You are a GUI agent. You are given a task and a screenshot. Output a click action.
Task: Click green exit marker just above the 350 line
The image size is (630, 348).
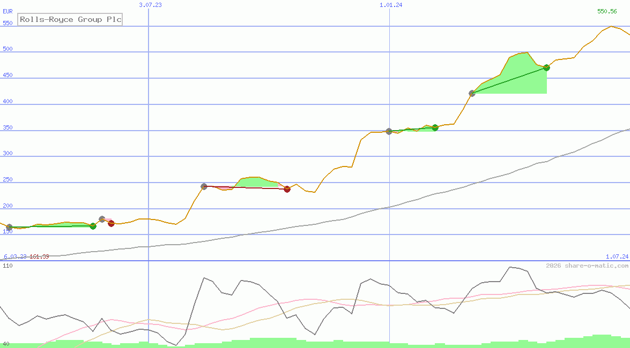coord(435,127)
